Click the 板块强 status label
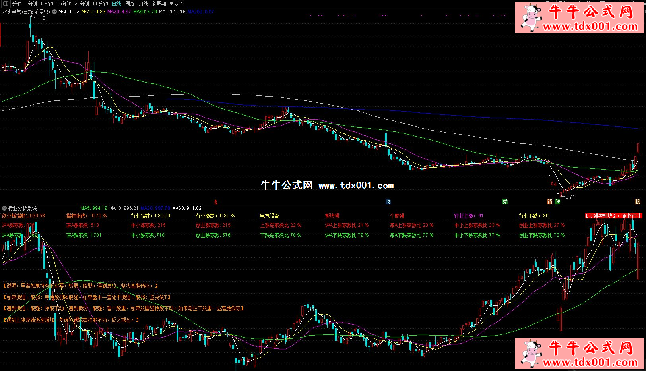Screen dimensions: 646x371 [332, 216]
